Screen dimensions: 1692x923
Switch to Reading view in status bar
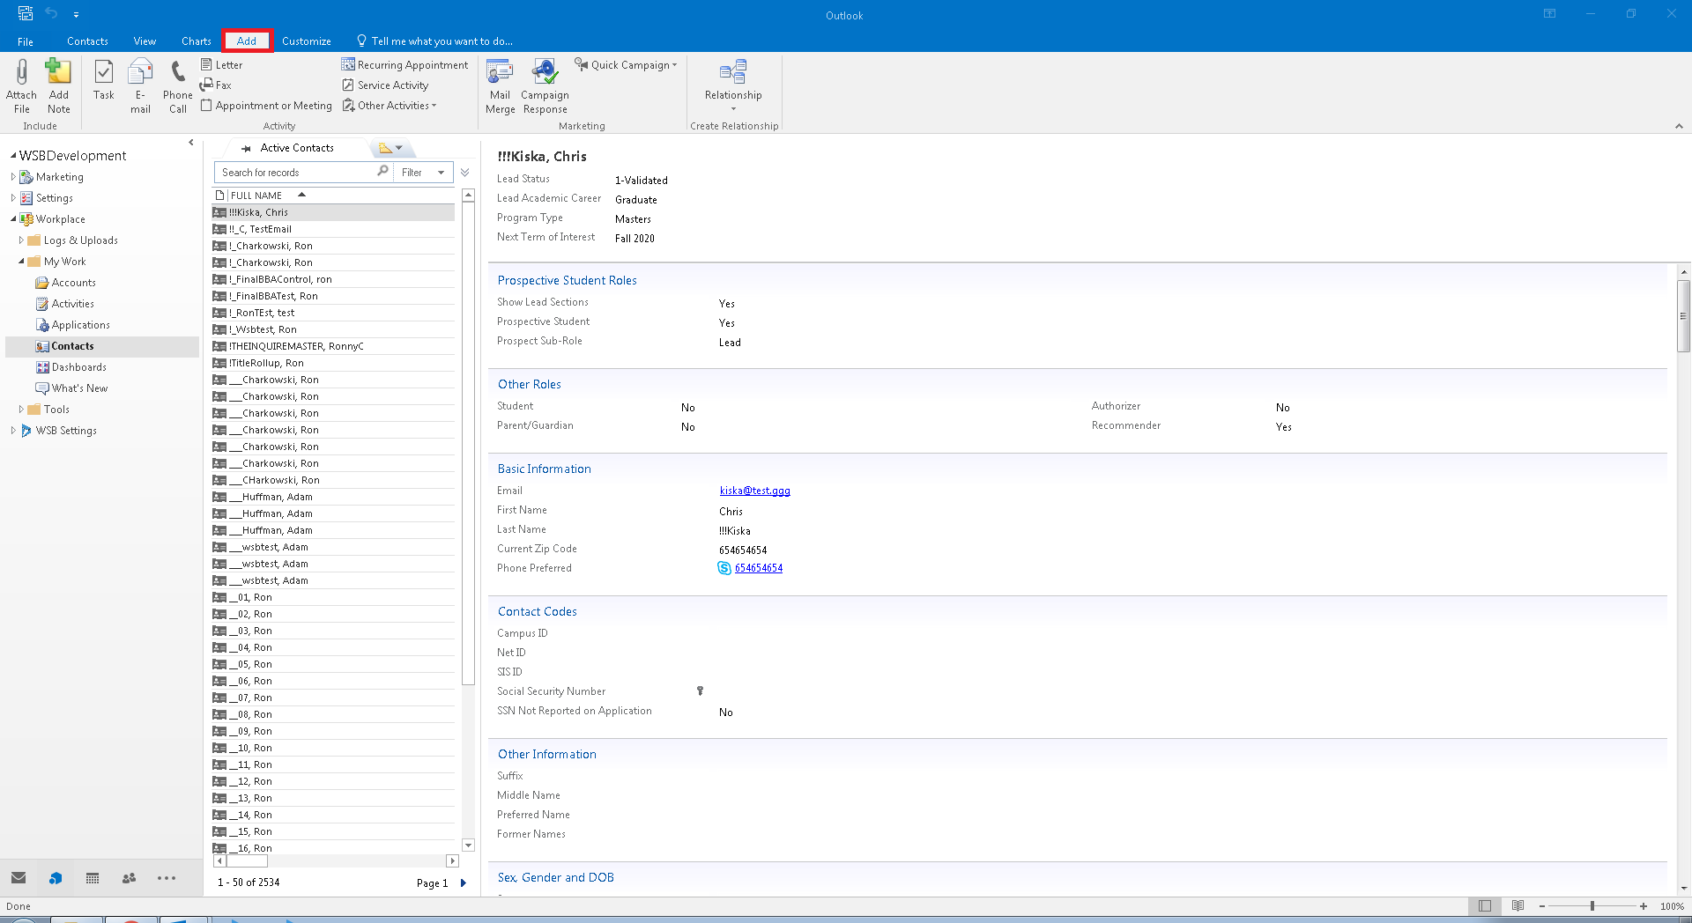tap(1518, 906)
